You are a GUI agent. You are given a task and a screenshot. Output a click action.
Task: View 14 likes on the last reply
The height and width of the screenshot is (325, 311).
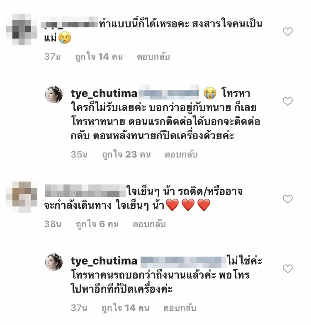coord(125,308)
